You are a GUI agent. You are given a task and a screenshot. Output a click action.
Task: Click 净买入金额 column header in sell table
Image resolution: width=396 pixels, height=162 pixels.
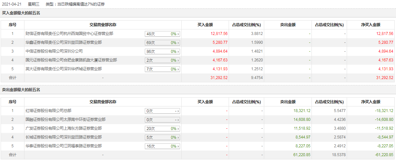371,102
